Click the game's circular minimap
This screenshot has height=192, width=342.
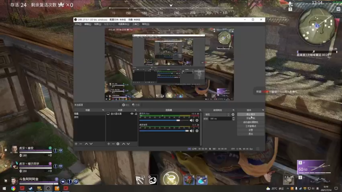tap(317, 26)
